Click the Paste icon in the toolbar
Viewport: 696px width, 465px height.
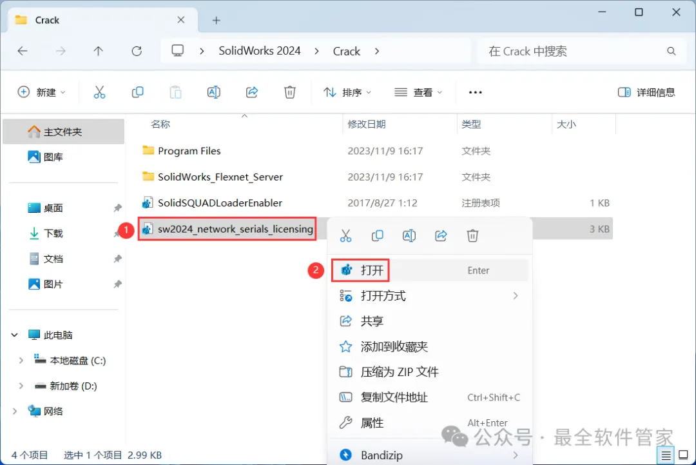(176, 92)
